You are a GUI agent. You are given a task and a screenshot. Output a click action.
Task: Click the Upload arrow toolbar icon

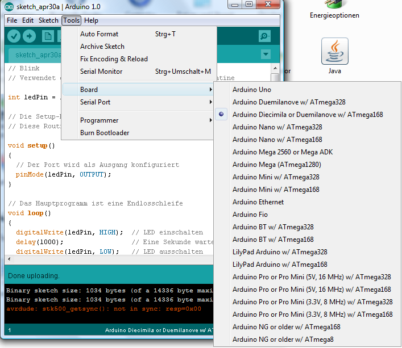[29, 36]
